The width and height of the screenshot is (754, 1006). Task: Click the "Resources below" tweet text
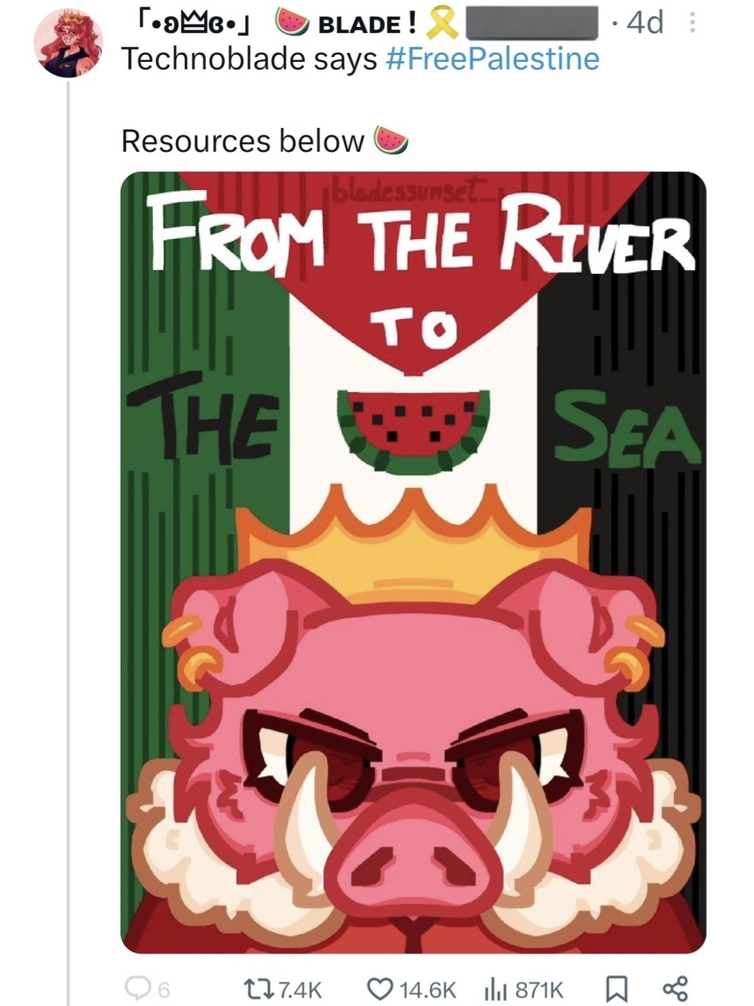[x=243, y=140]
